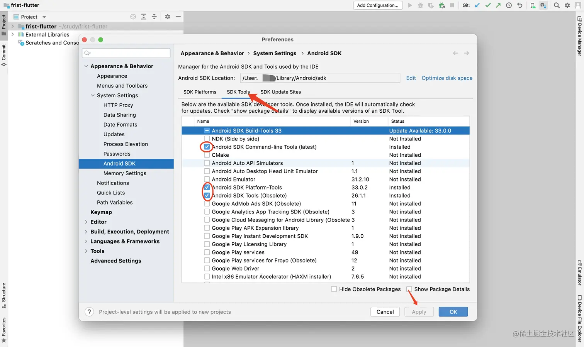This screenshot has width=584, height=347.
Task: Hide the Project panel with minus icon
Action: pyautogui.click(x=178, y=17)
